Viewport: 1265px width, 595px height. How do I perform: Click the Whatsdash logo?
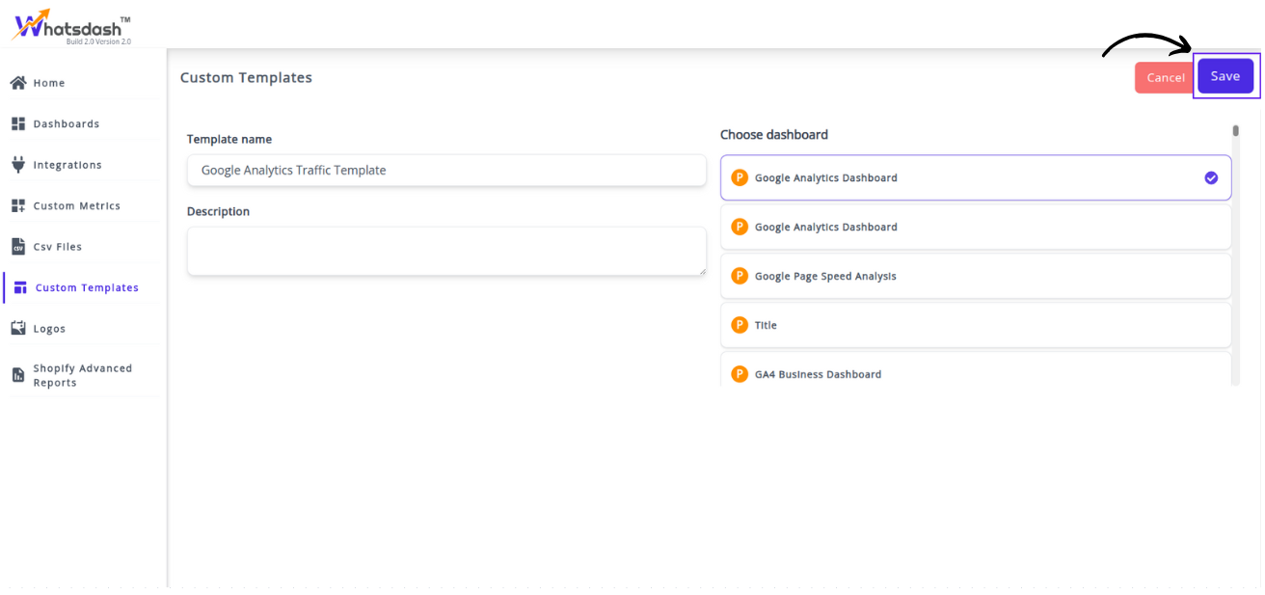(x=71, y=26)
